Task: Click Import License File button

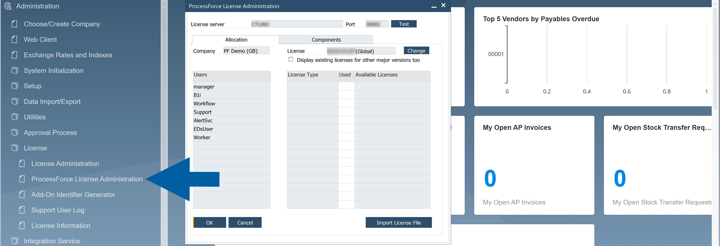Action: [x=399, y=222]
